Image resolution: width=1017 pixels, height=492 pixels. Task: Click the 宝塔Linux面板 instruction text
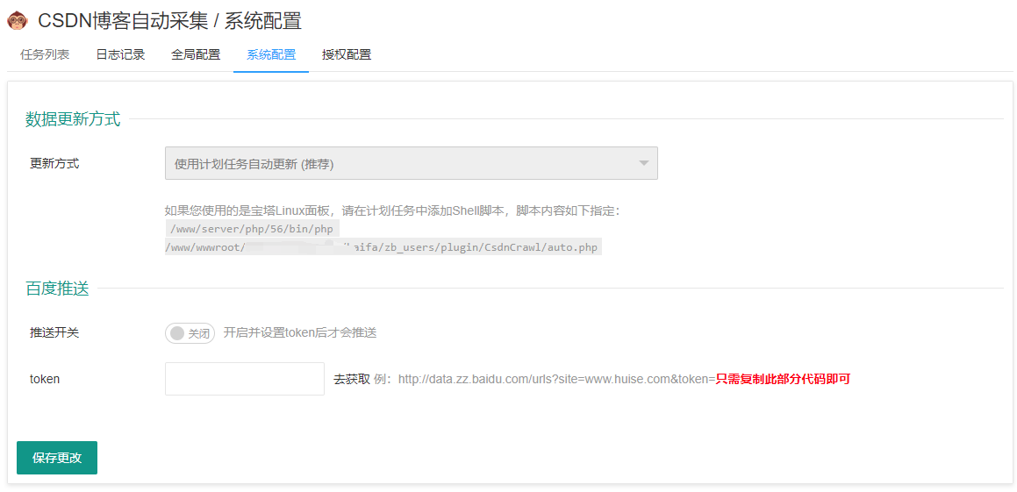pos(393,210)
